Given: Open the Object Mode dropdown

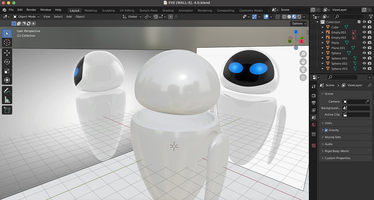Looking at the screenshot, I should 26,17.
